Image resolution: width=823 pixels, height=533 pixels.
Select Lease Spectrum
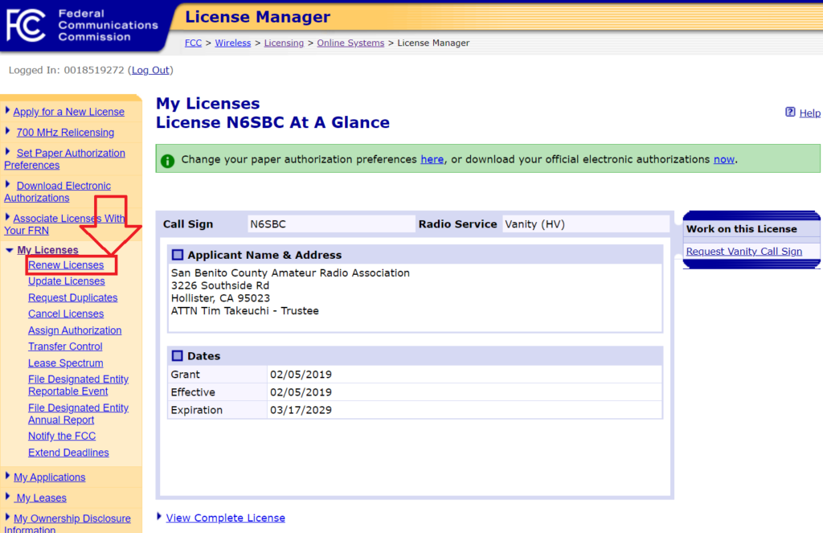pos(66,363)
